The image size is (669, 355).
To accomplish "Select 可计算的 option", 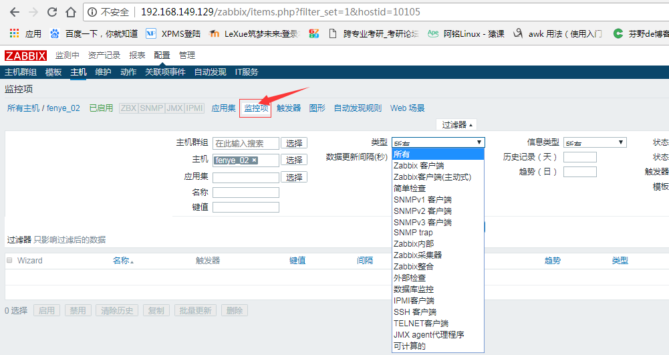I will coord(438,346).
